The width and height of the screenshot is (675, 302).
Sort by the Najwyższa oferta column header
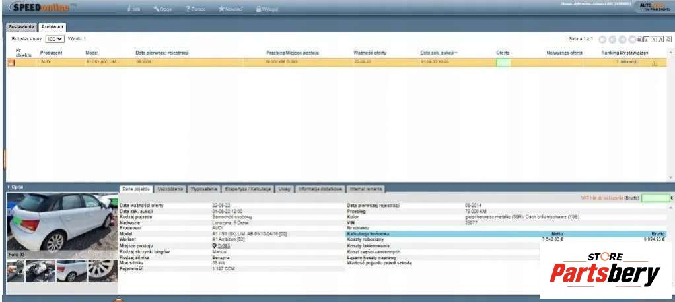[x=564, y=53]
